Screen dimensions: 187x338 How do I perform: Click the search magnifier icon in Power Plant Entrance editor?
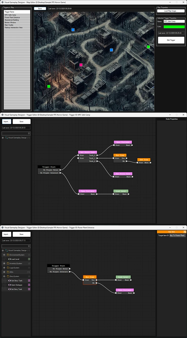(29, 246)
